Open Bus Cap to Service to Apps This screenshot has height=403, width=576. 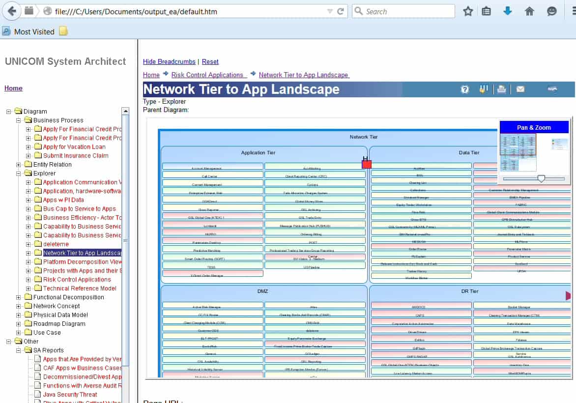[x=79, y=209]
